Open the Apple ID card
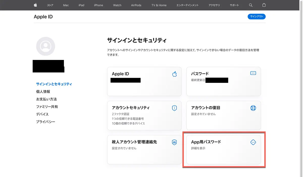 pos(144,81)
